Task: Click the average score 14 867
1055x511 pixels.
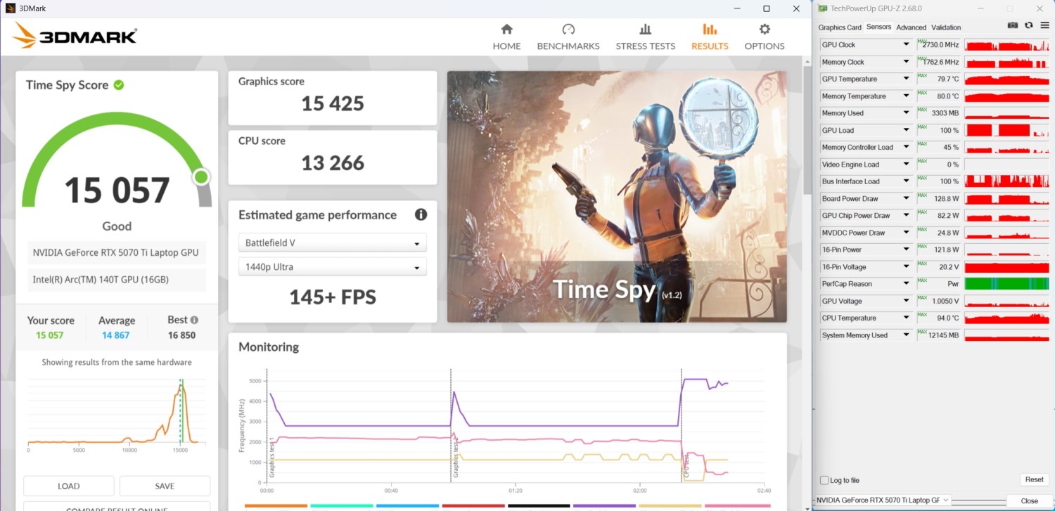Action: [116, 335]
